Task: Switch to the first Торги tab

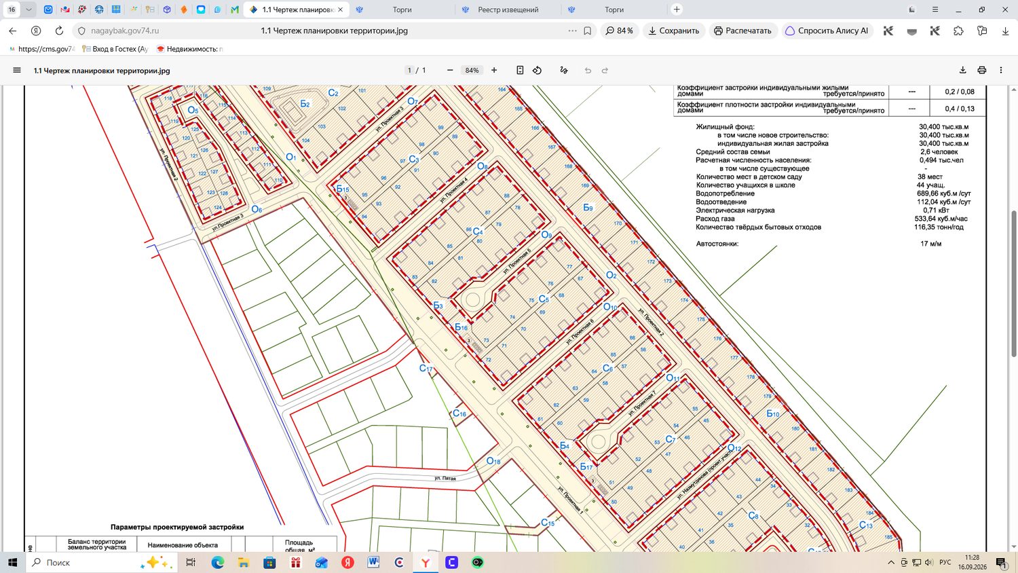Action: 402,10
